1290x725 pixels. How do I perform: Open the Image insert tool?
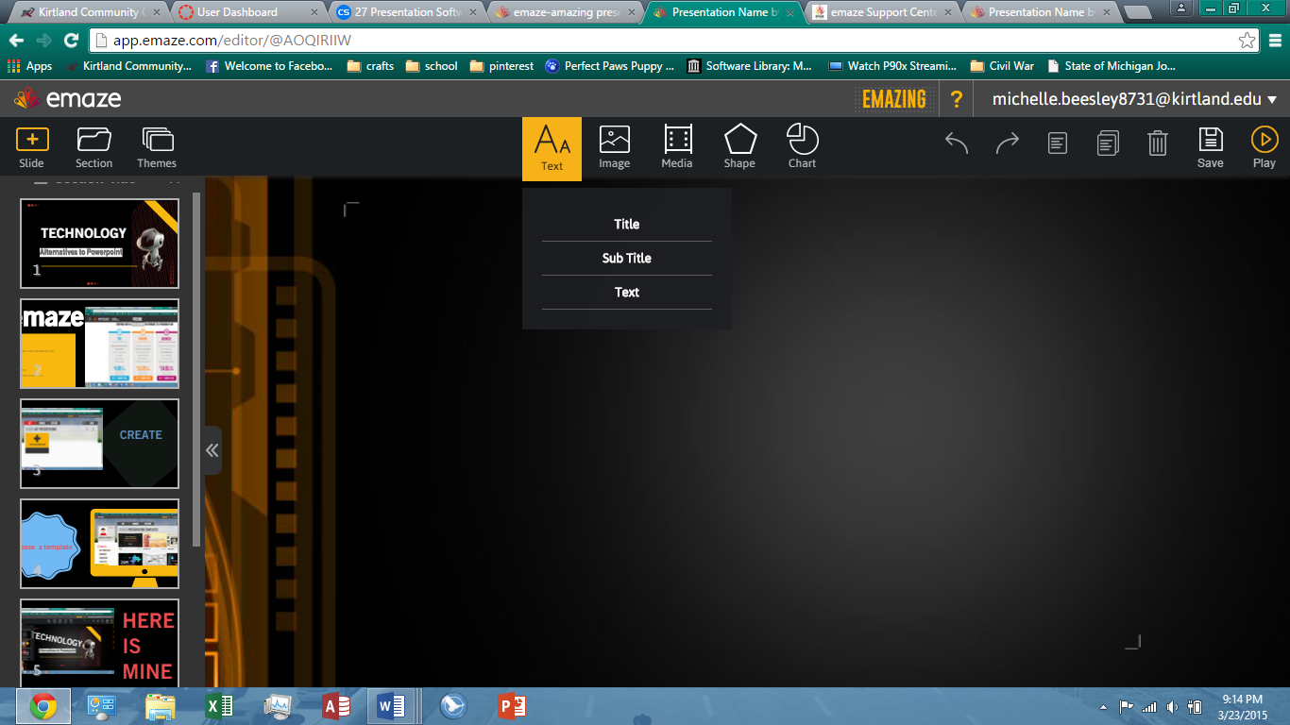point(614,147)
